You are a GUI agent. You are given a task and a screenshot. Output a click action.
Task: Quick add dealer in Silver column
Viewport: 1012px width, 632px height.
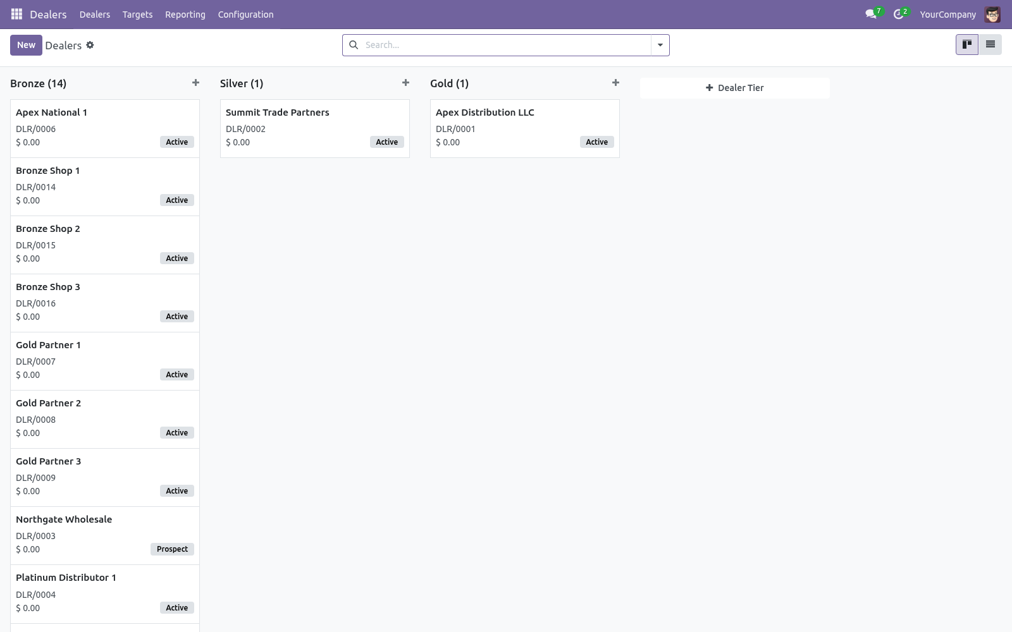[405, 83]
